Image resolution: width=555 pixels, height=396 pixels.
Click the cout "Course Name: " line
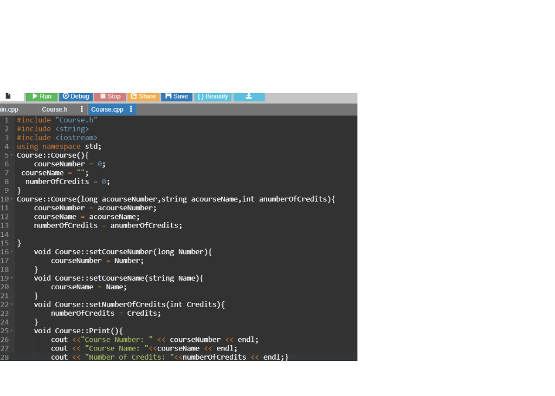pyautogui.click(x=144, y=348)
